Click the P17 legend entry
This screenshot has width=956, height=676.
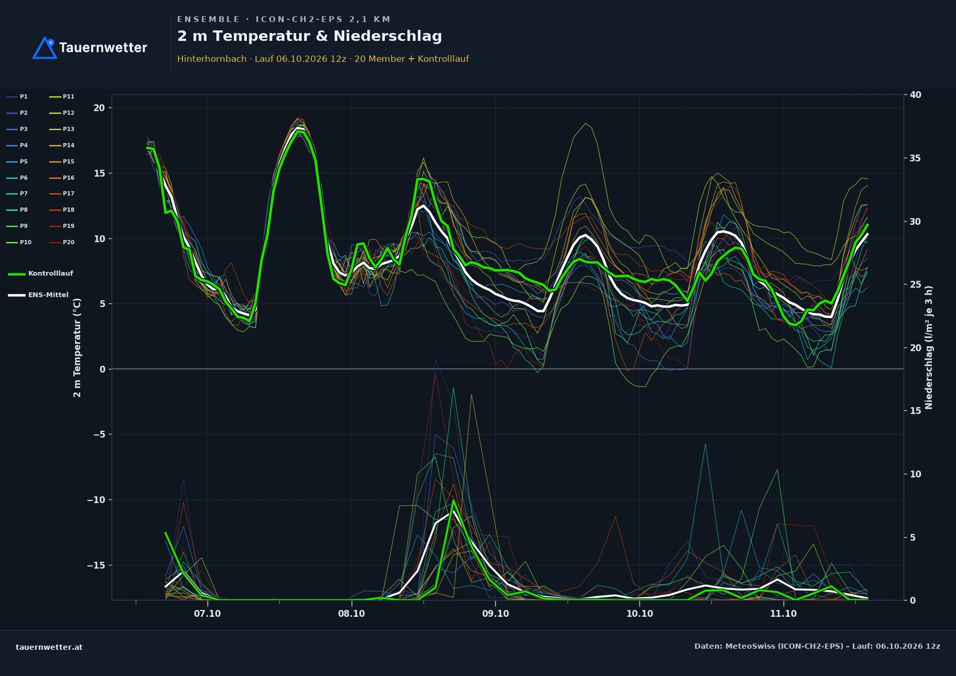(62, 193)
